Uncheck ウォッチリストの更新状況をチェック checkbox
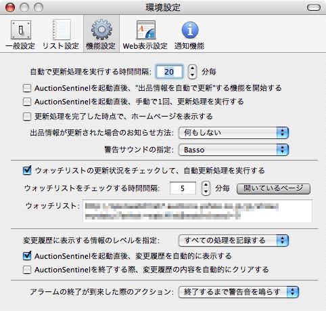 click(x=27, y=170)
